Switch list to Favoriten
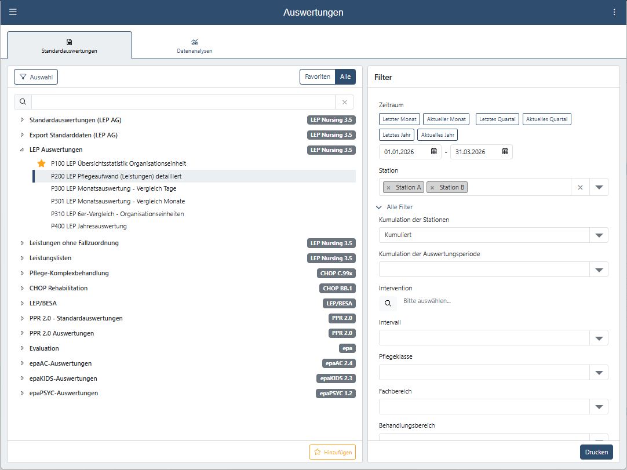This screenshot has height=470, width=627. (318, 77)
